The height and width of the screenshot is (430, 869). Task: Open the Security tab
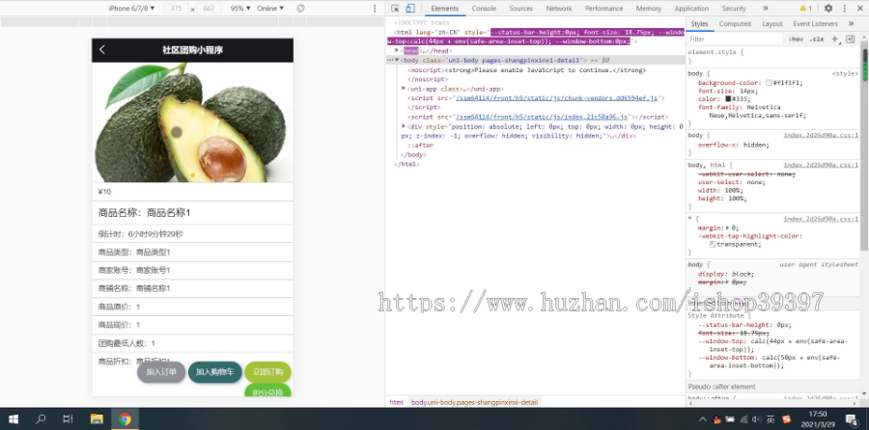[734, 9]
